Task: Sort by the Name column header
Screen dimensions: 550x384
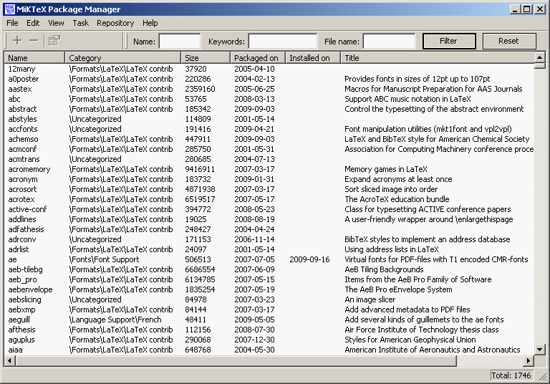Action: pos(34,58)
